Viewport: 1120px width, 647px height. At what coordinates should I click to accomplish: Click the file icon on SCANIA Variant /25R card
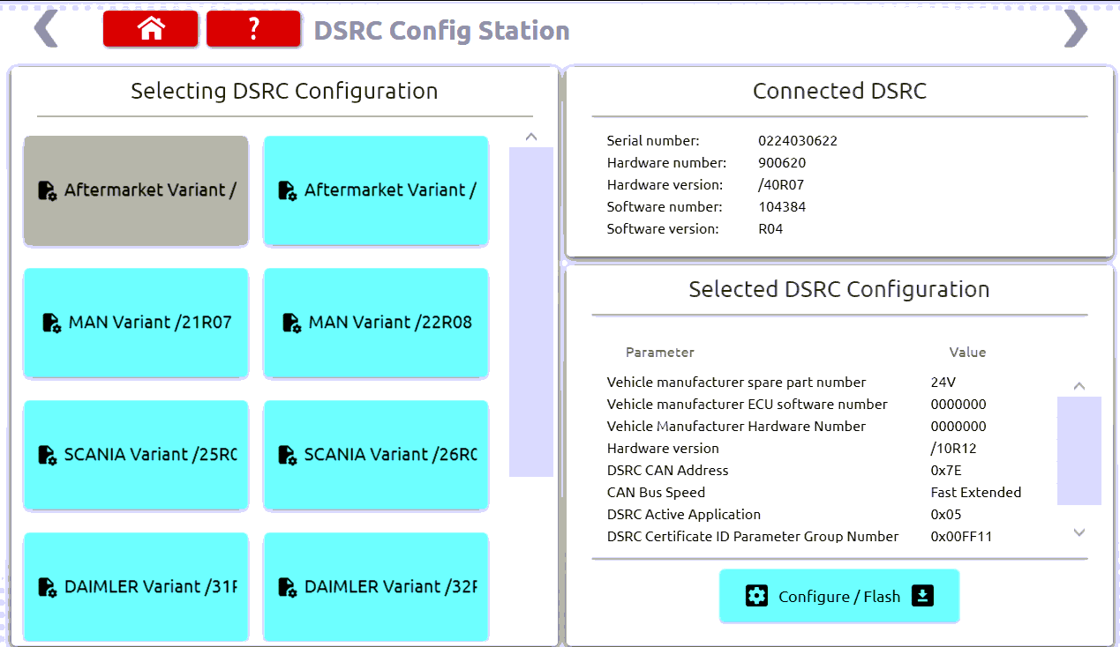point(47,455)
